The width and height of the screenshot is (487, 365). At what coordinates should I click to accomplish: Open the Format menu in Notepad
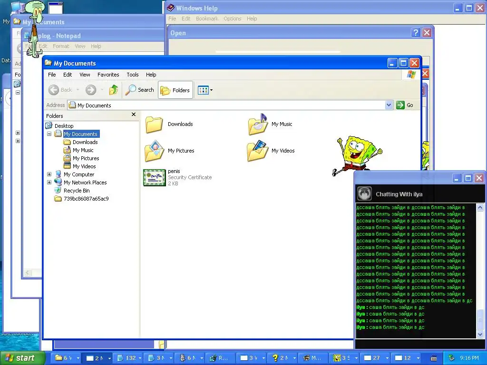click(61, 46)
